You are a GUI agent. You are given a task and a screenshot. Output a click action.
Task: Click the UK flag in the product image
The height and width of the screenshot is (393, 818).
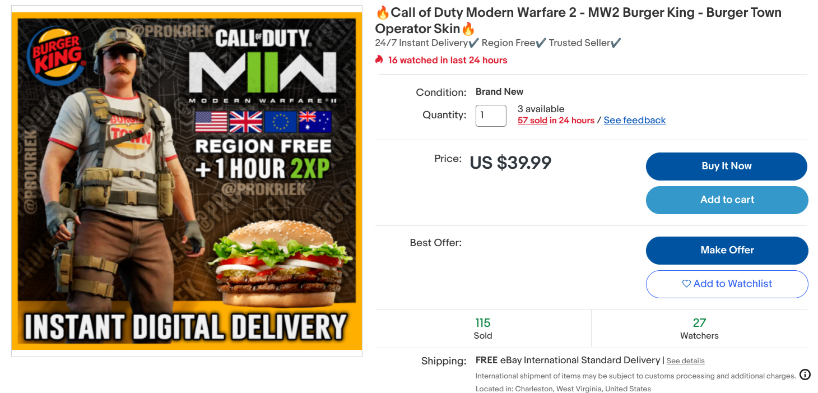pos(246,122)
